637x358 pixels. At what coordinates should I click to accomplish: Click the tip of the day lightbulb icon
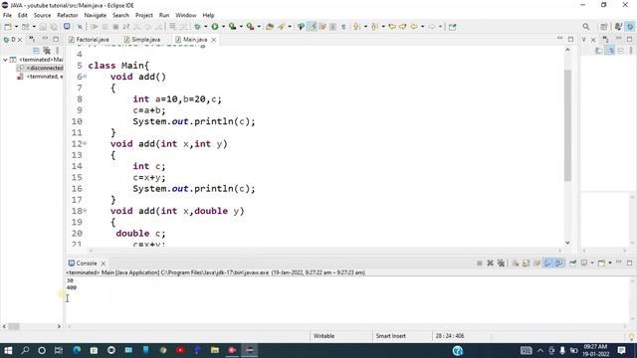(631, 336)
